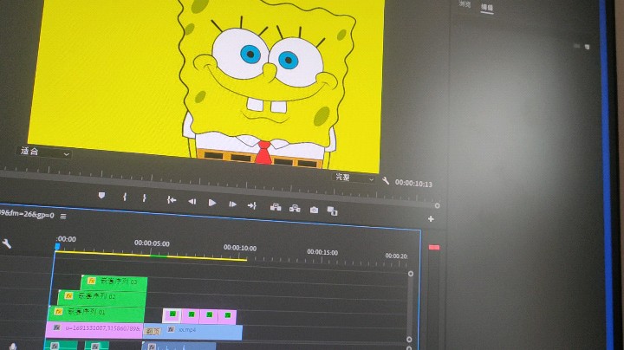The width and height of the screenshot is (624, 350).
Task: Select the 嵌套序列 02 clip
Action: pos(102,297)
